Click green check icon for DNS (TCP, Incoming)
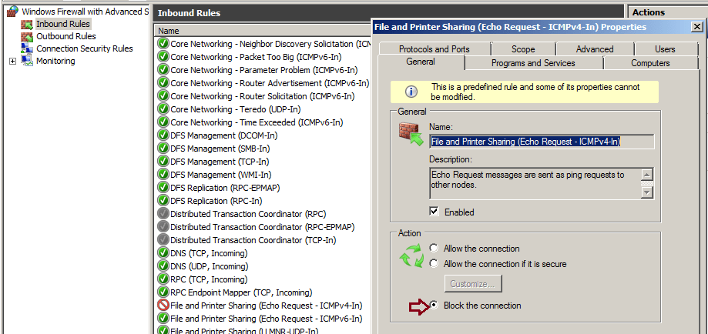This screenshot has width=708, height=334. tap(163, 253)
